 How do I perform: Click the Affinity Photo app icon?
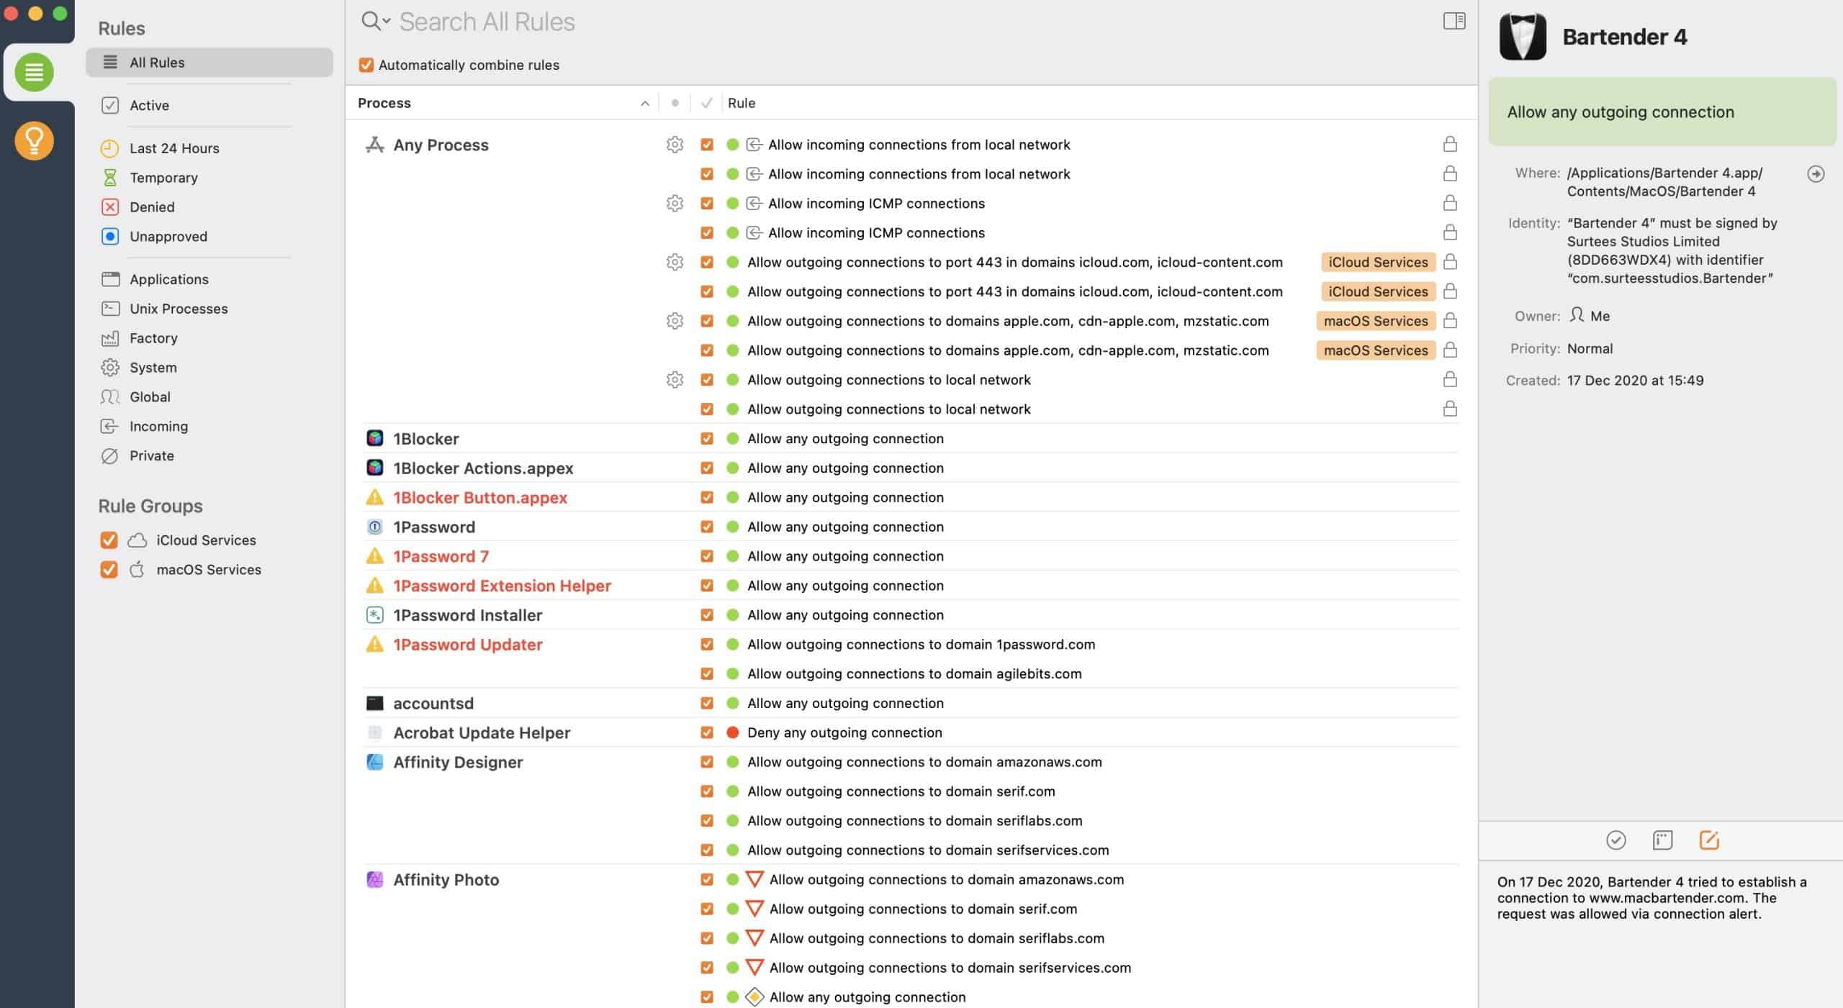tap(374, 879)
